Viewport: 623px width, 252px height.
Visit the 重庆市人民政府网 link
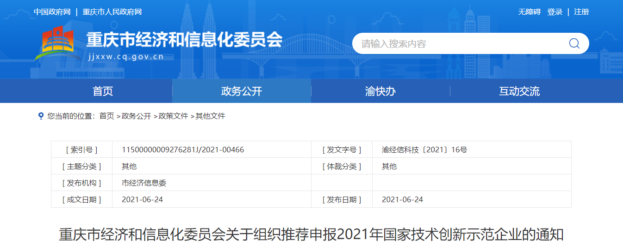point(112,12)
